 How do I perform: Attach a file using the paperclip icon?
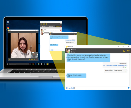[x=67, y=88]
